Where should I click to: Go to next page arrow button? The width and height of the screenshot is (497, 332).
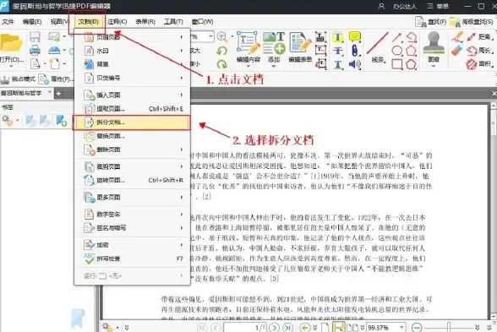coord(275,327)
